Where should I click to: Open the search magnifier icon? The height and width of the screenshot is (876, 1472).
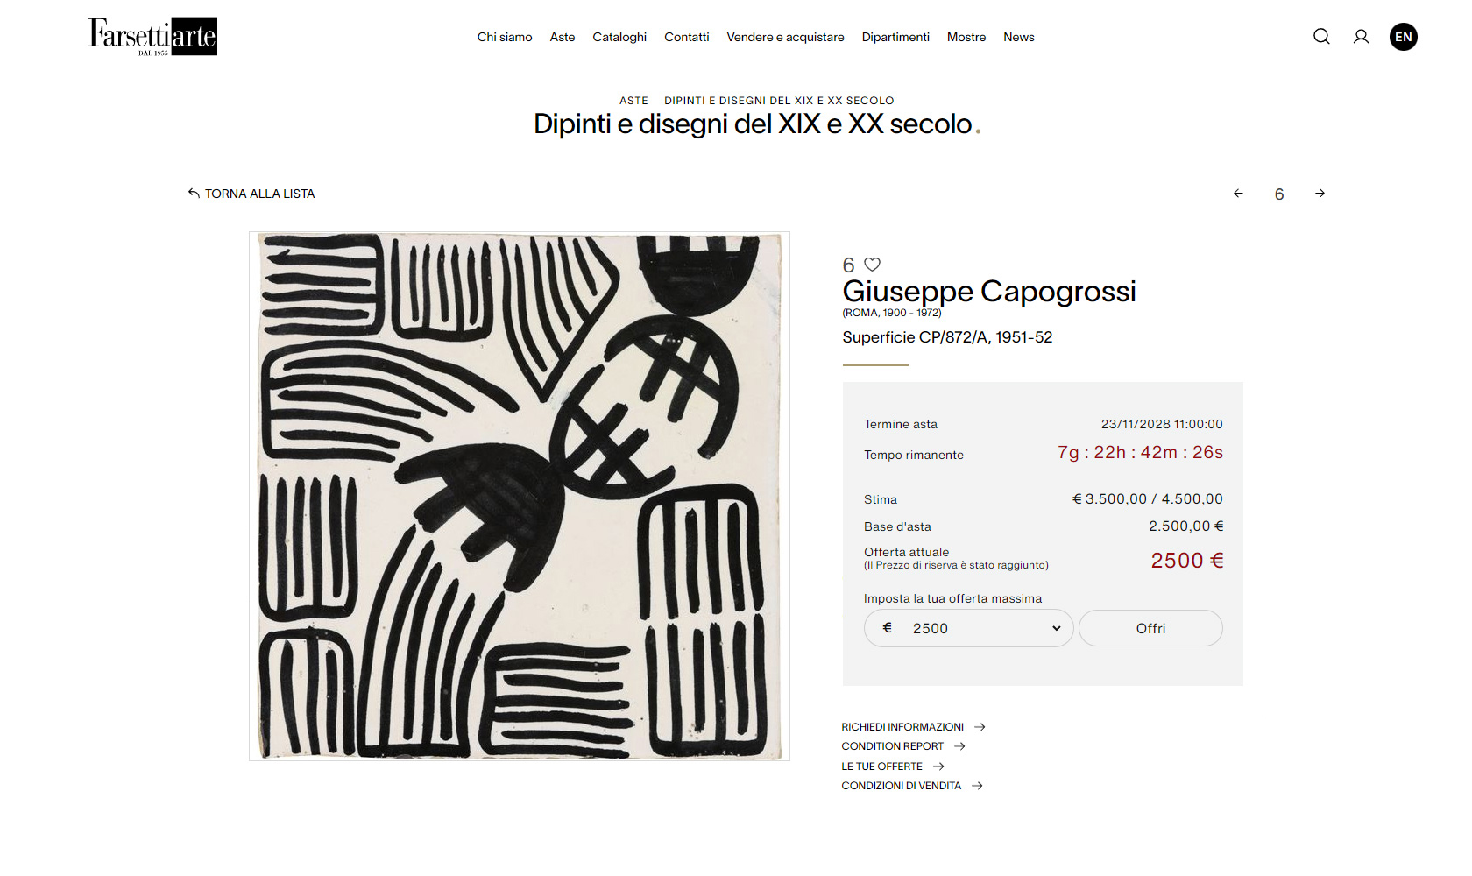tap(1321, 37)
